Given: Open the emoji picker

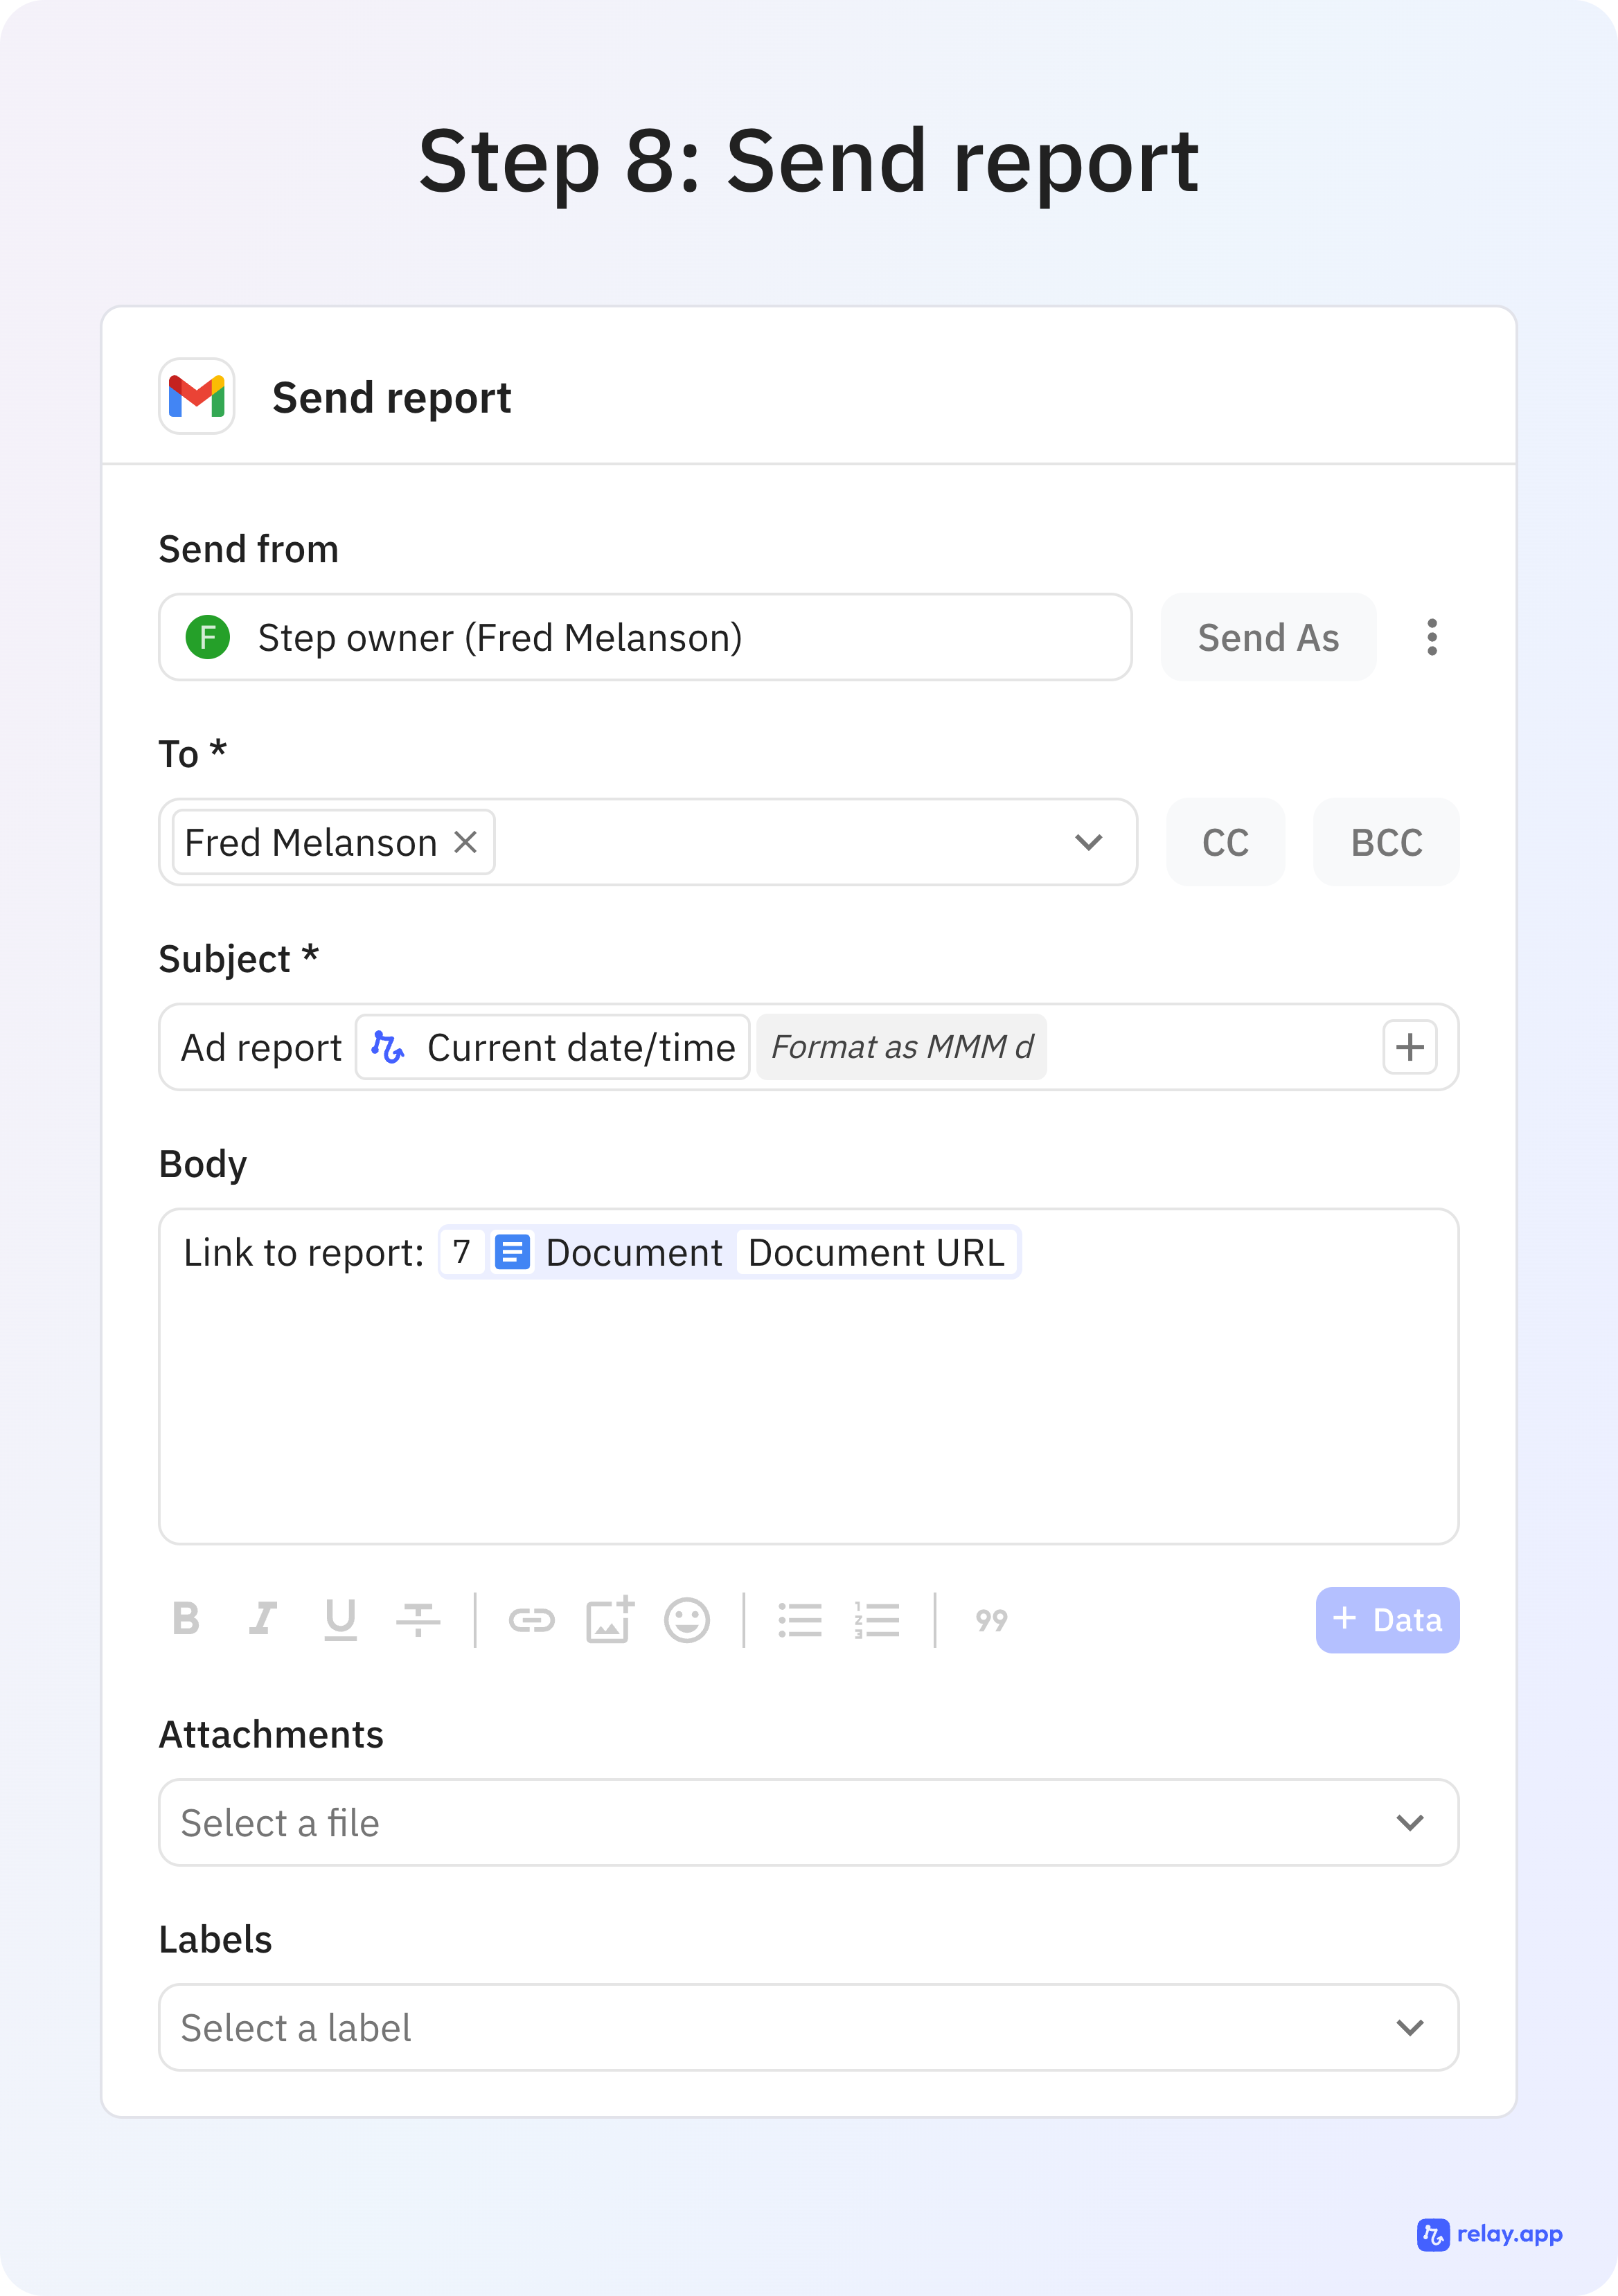Looking at the screenshot, I should point(686,1619).
